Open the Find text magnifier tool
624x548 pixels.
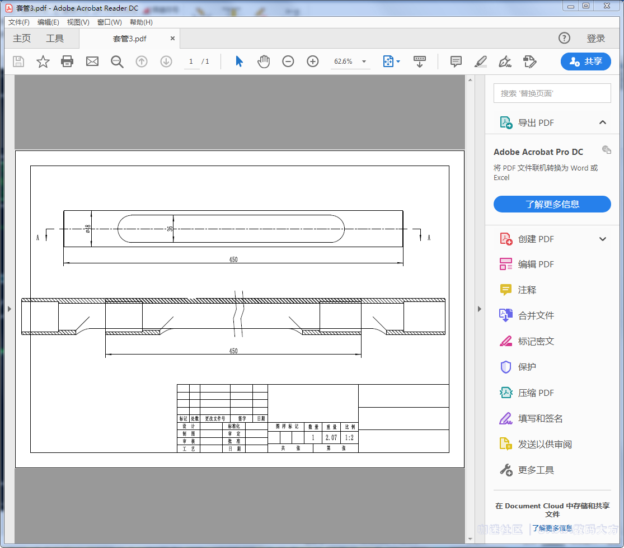tap(117, 62)
